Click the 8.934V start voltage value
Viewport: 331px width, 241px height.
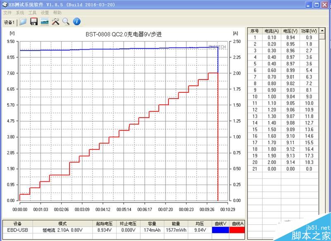coord(105,230)
